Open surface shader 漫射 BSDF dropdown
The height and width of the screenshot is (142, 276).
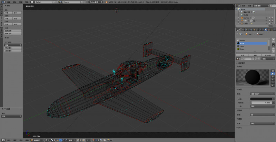[263, 94]
